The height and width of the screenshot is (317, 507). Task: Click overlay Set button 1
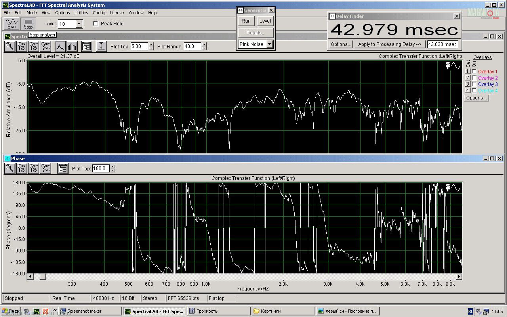pos(467,72)
